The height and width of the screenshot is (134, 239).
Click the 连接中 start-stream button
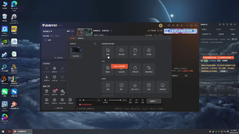coord(154,101)
